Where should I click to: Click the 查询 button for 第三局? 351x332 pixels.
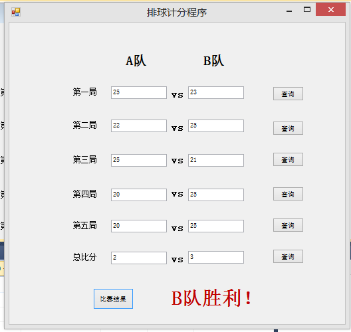(288, 159)
